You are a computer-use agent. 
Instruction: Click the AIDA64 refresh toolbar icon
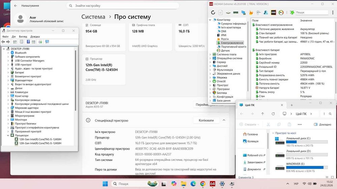click(213, 12)
